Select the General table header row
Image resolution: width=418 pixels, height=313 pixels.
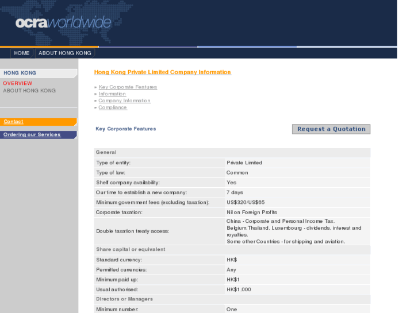(x=232, y=152)
